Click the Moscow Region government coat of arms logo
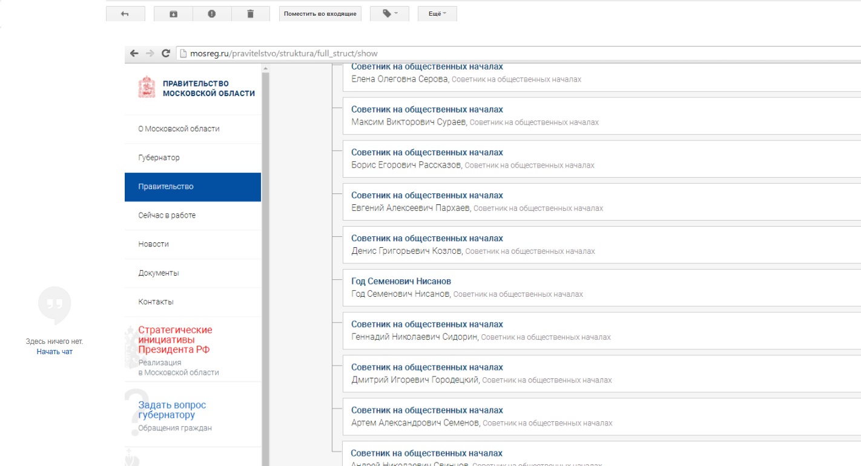The height and width of the screenshot is (466, 861). pos(147,88)
